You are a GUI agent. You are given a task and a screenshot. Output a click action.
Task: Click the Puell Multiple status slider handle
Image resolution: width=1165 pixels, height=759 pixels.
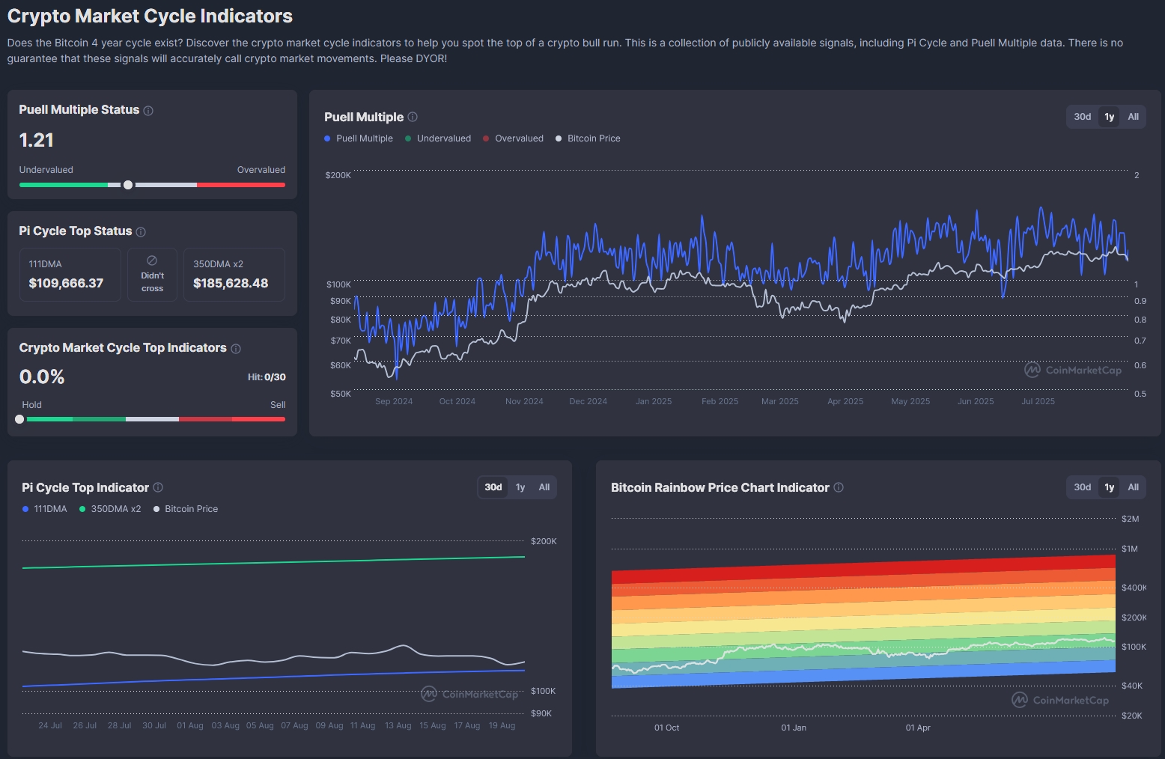tap(128, 185)
